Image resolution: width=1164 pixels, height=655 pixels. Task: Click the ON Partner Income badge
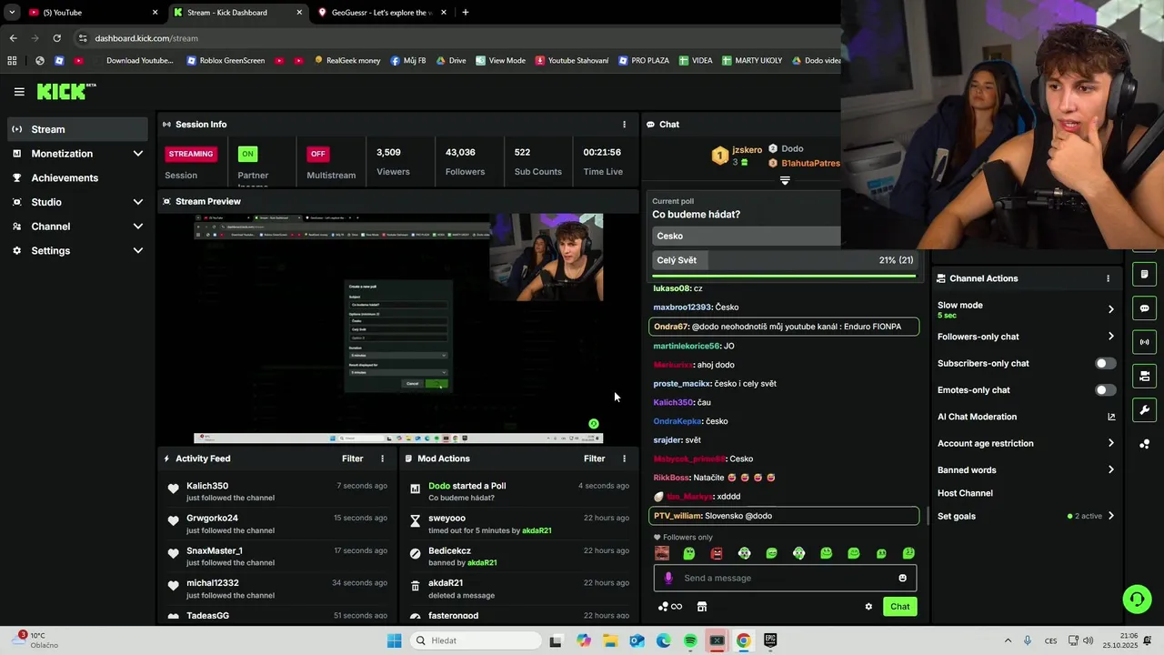pyautogui.click(x=247, y=154)
